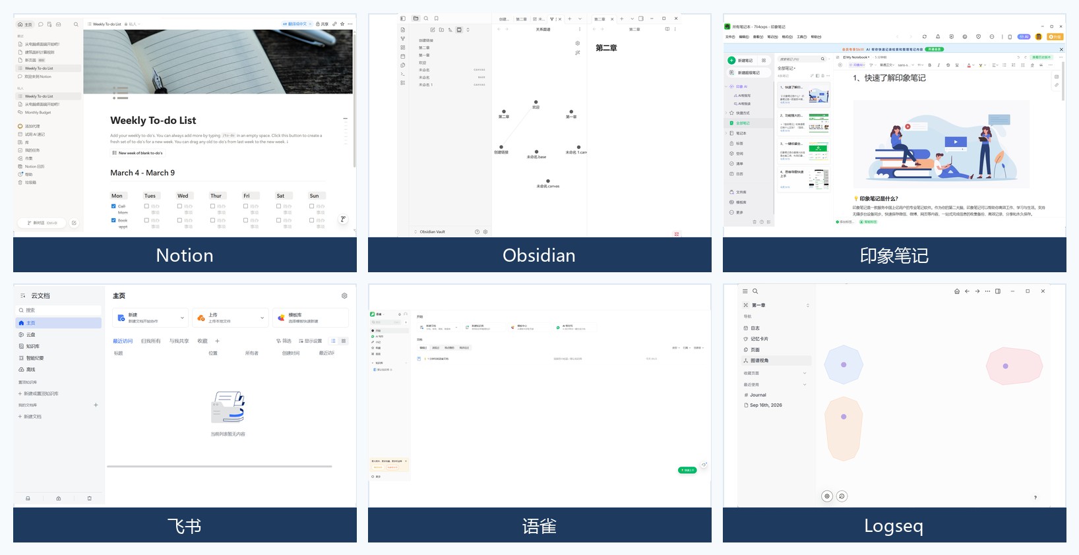Click the notification bell in 印象笔记

coord(938,36)
